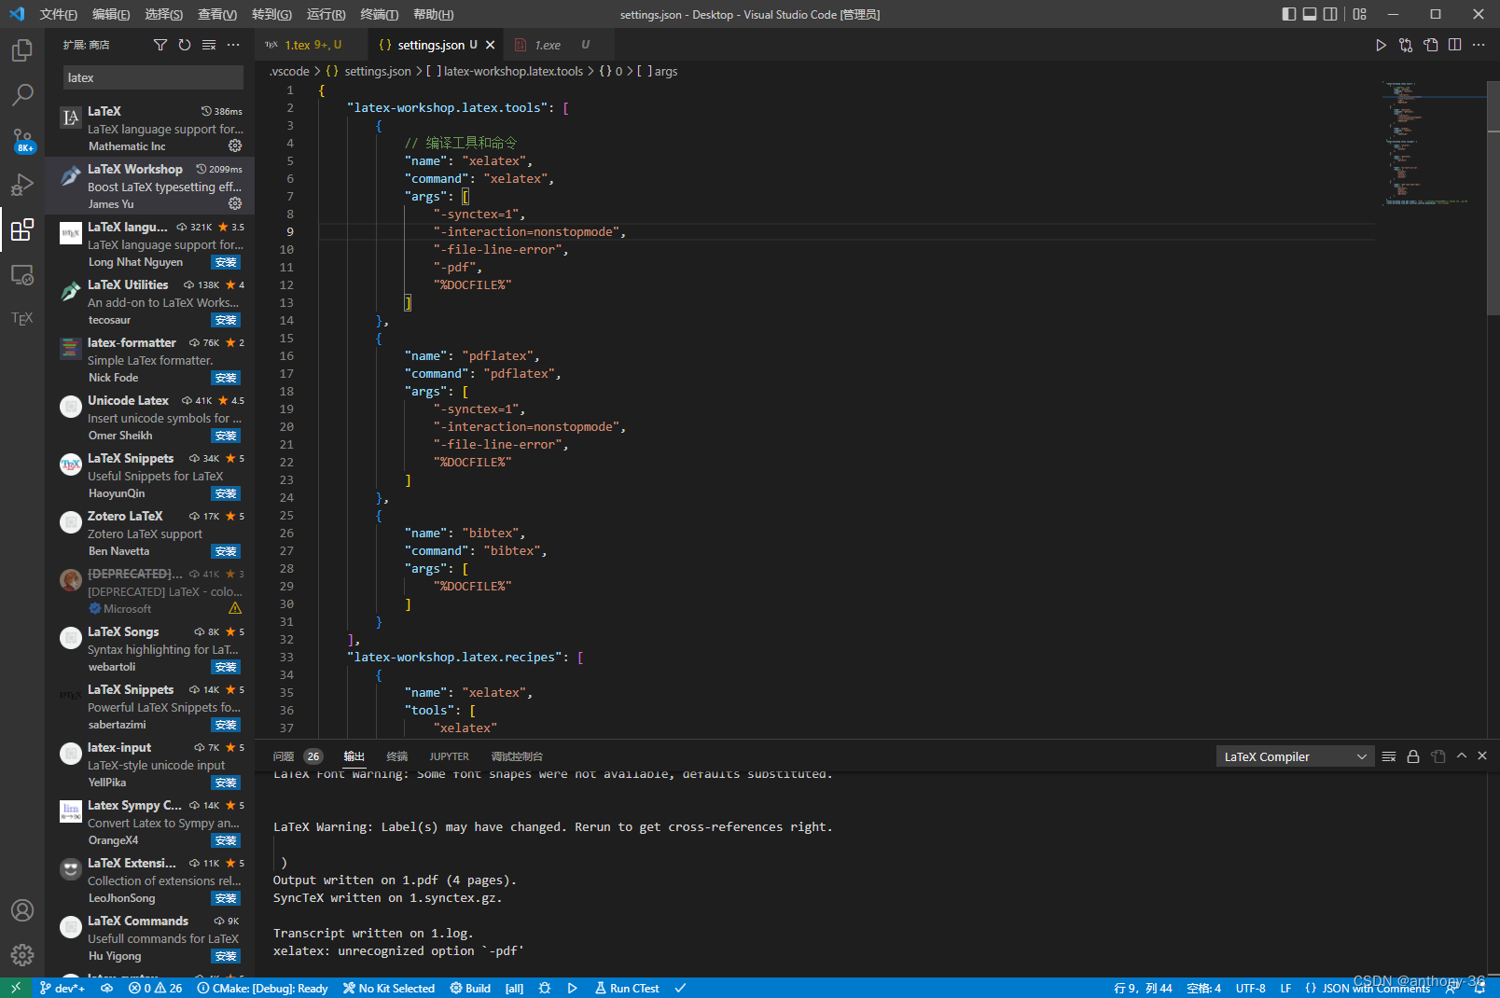1500x998 pixels.
Task: Install the Unicode Latex extension
Action: coord(226,436)
